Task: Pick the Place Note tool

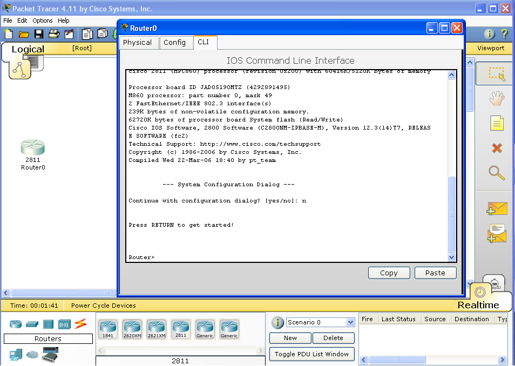Action: (x=497, y=123)
